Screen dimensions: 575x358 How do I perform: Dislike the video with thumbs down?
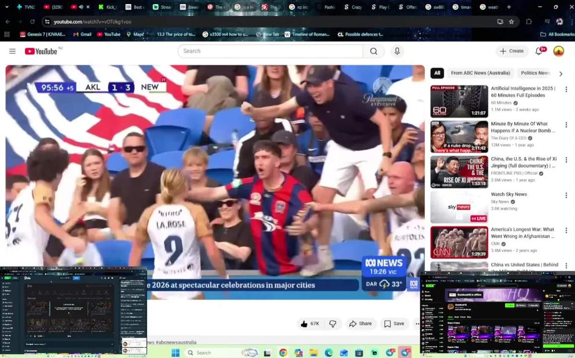(332, 324)
